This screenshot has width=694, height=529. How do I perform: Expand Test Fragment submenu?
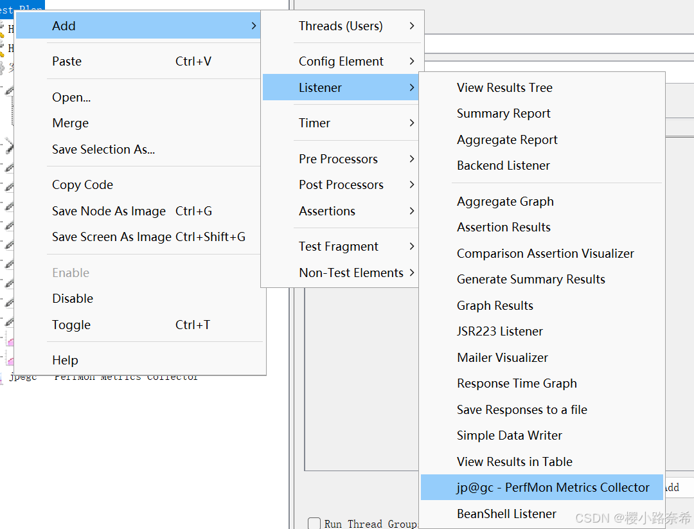pos(341,246)
